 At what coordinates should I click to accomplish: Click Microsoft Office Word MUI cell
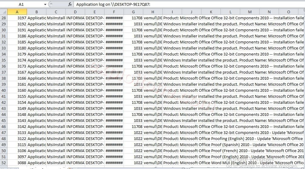[x=233, y=163]
